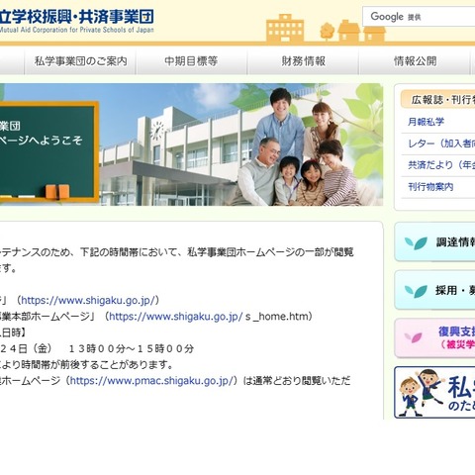This screenshot has height=475, width=475.
Task: Click the 採用 banner button
Action: pos(434,290)
